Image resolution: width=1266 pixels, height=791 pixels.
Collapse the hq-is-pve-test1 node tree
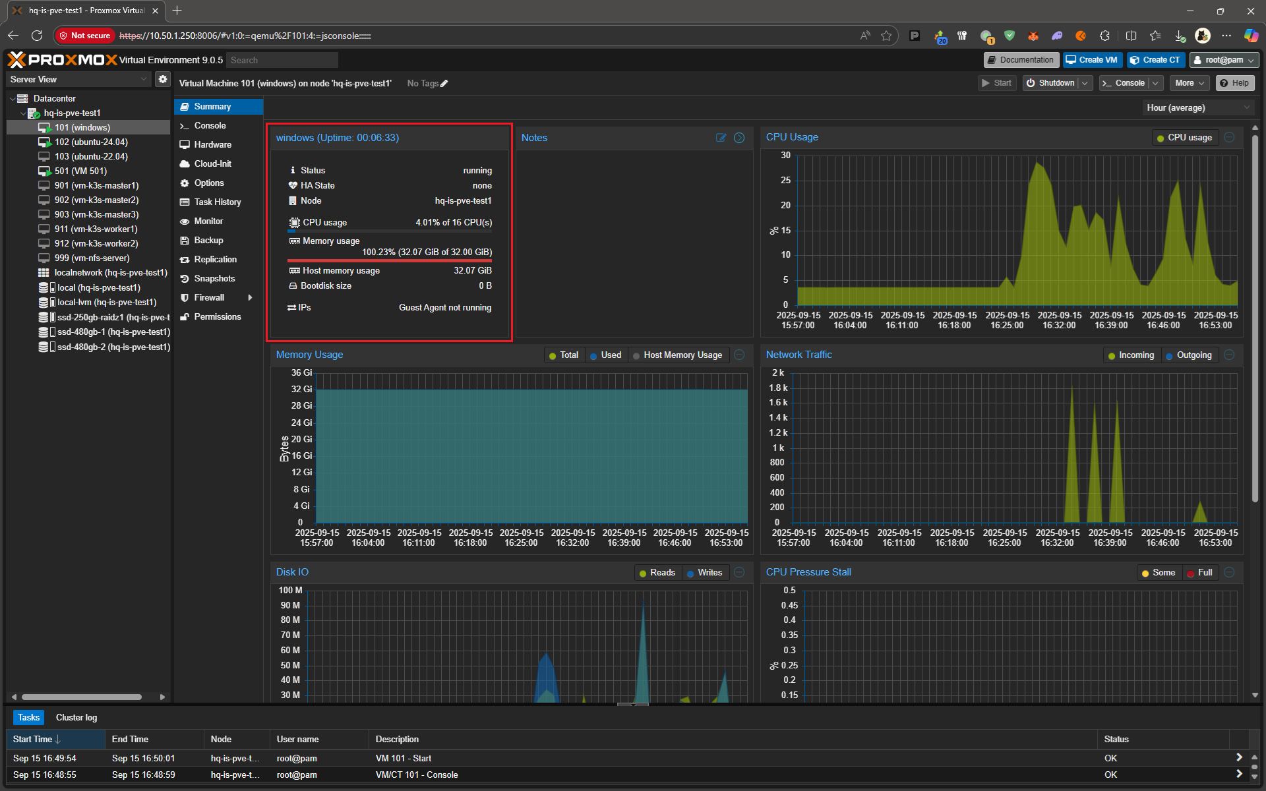tap(23, 113)
